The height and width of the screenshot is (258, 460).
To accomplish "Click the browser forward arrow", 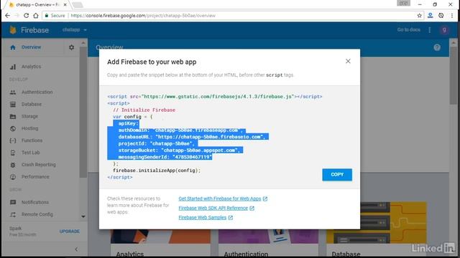I will (17, 16).
